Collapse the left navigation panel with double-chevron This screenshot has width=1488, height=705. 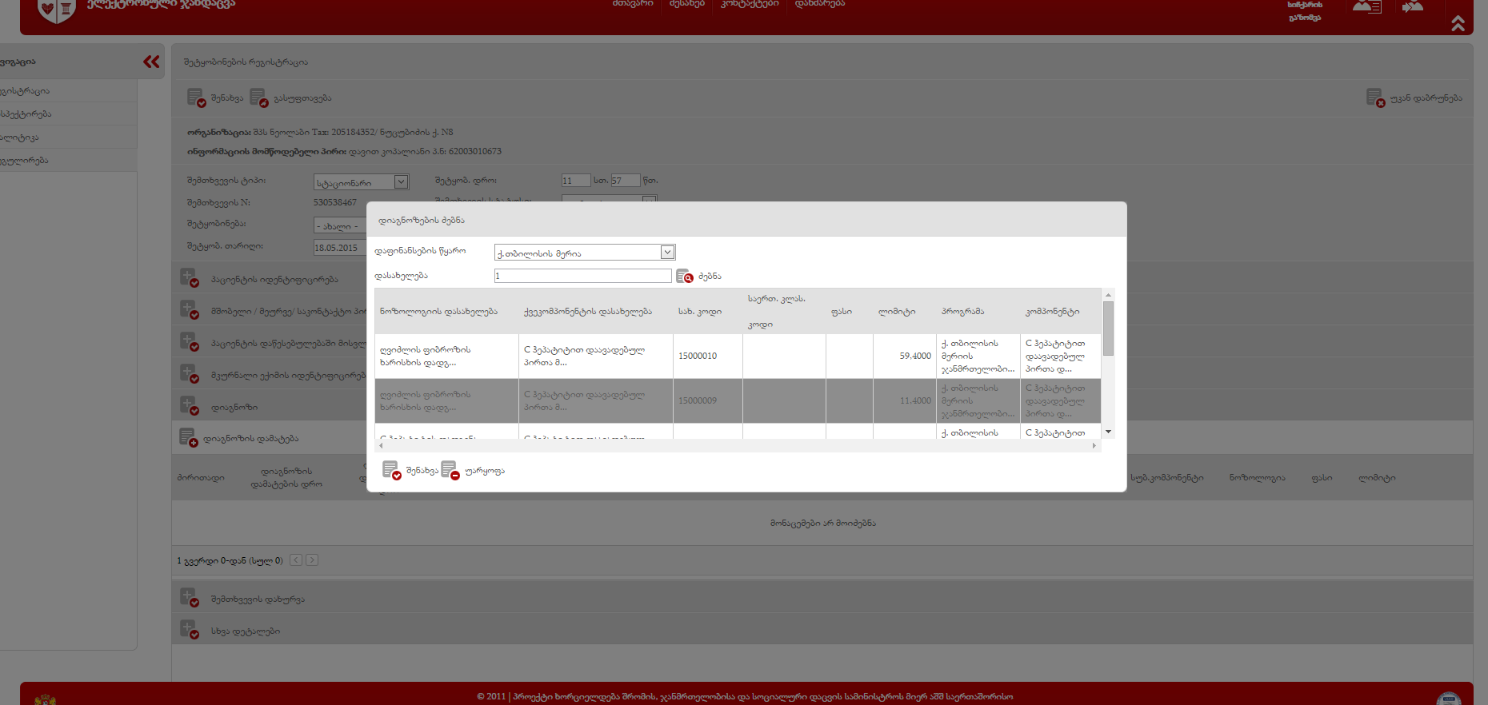[x=151, y=62]
